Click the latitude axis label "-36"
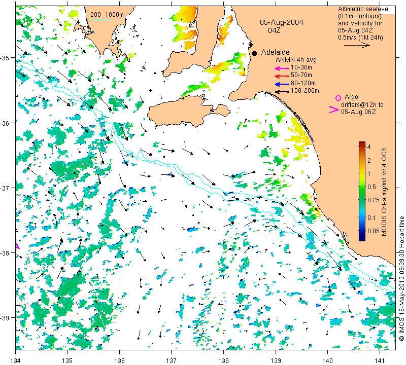The width and height of the screenshot is (406, 365). 5,123
